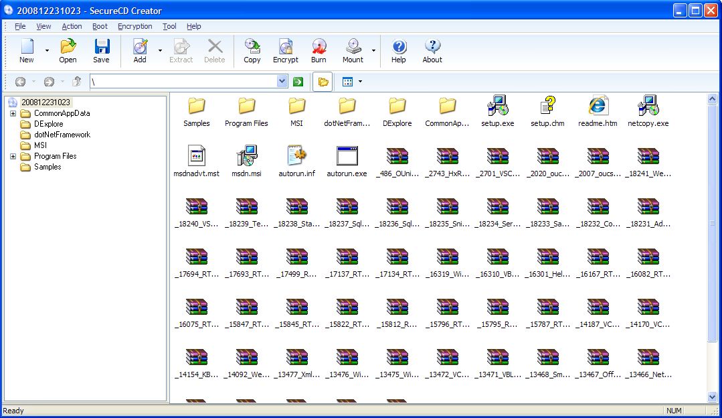
Task: Toggle the folder tree panel button
Action: tap(323, 82)
